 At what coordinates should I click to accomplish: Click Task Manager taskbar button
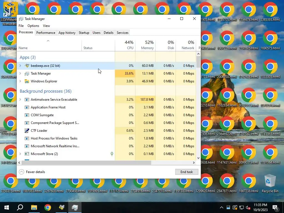point(75,207)
